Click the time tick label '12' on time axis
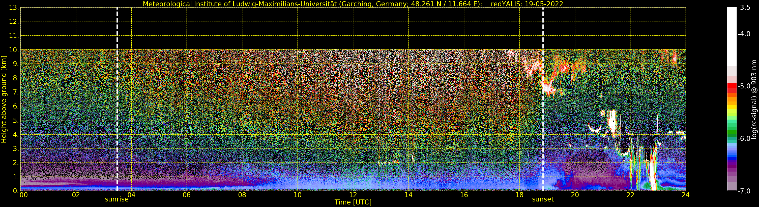Image resolution: width=759 pixels, height=207 pixels. [353, 195]
